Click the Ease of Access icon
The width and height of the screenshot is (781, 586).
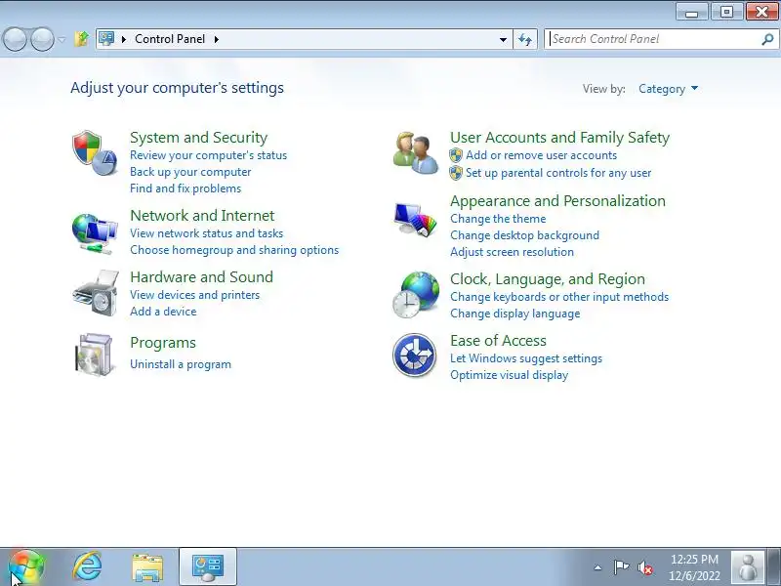414,355
